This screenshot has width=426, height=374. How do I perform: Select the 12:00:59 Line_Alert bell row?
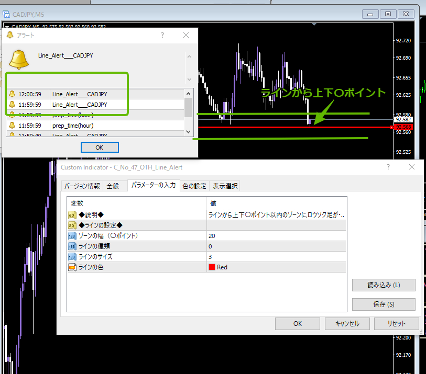tap(12, 94)
